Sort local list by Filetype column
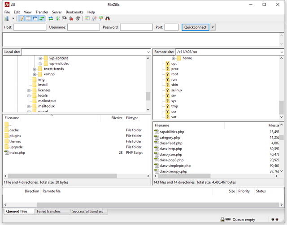The height and width of the screenshot is (225, 287). click(137, 118)
